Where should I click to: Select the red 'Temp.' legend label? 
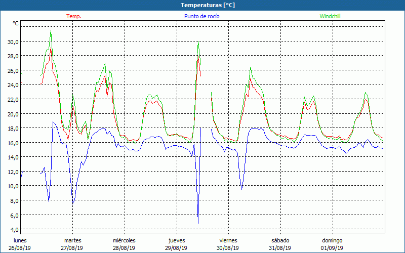74,16
